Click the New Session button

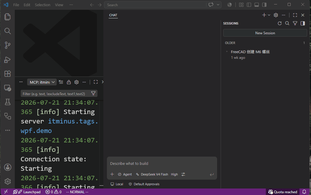pyautogui.click(x=265, y=33)
